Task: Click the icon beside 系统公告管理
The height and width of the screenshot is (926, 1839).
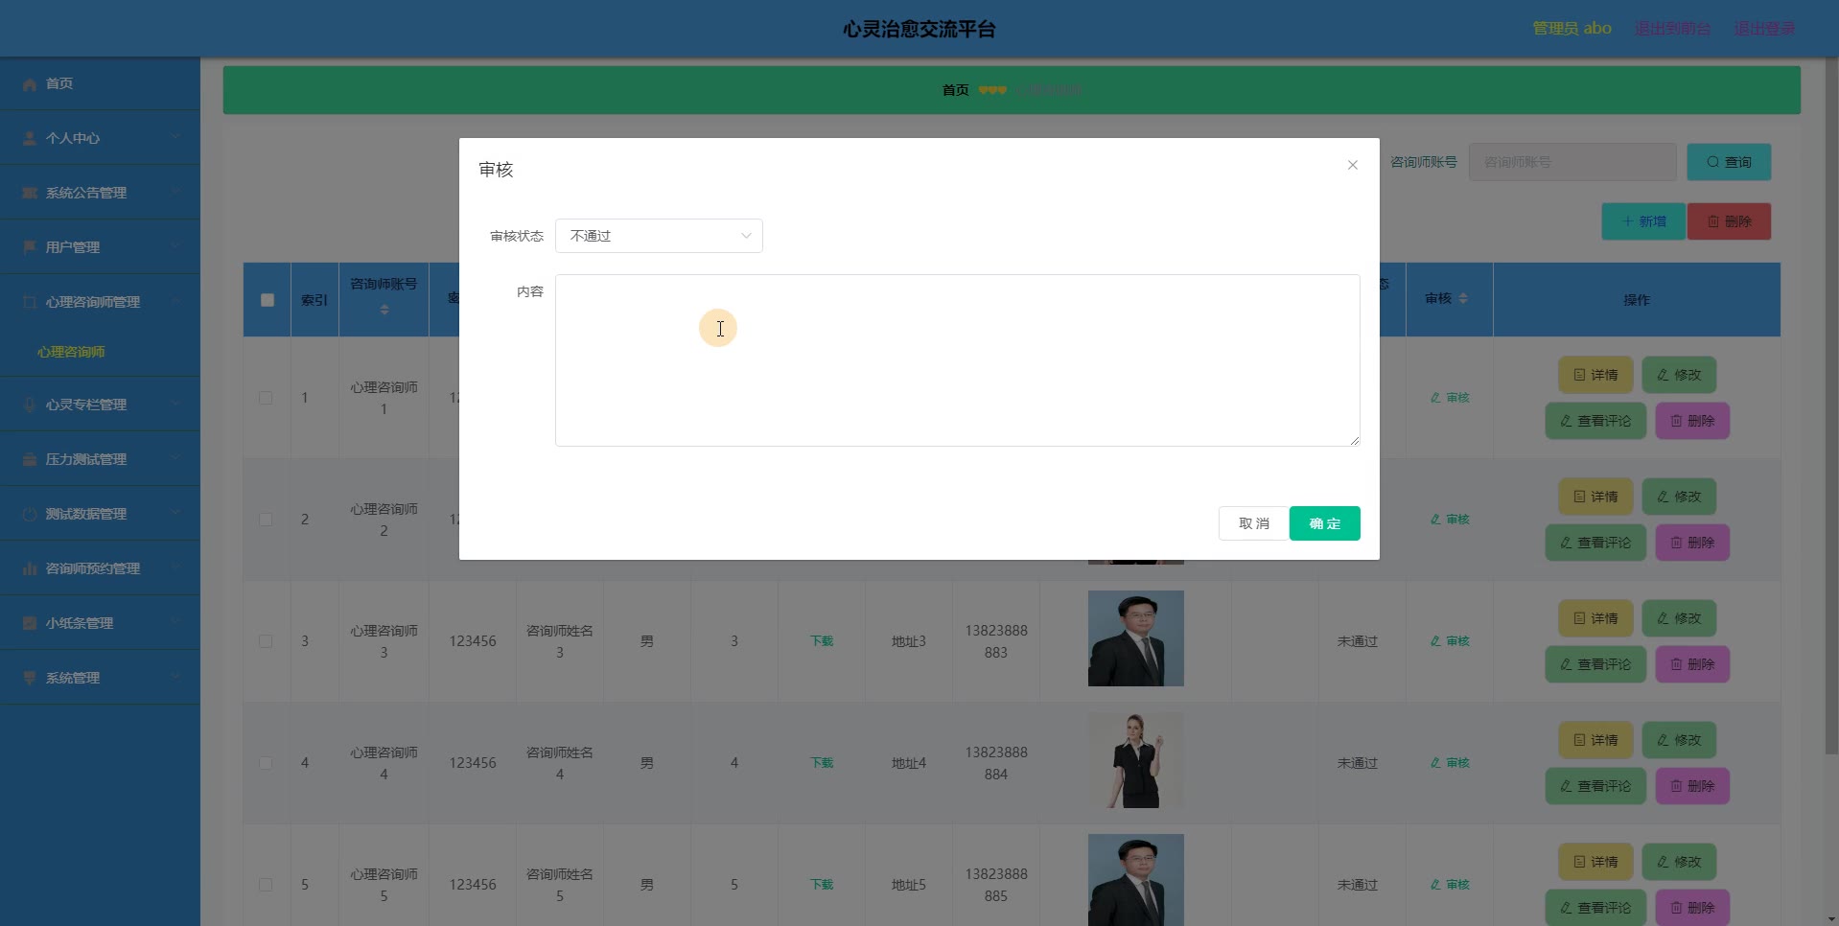Action: click(x=30, y=194)
